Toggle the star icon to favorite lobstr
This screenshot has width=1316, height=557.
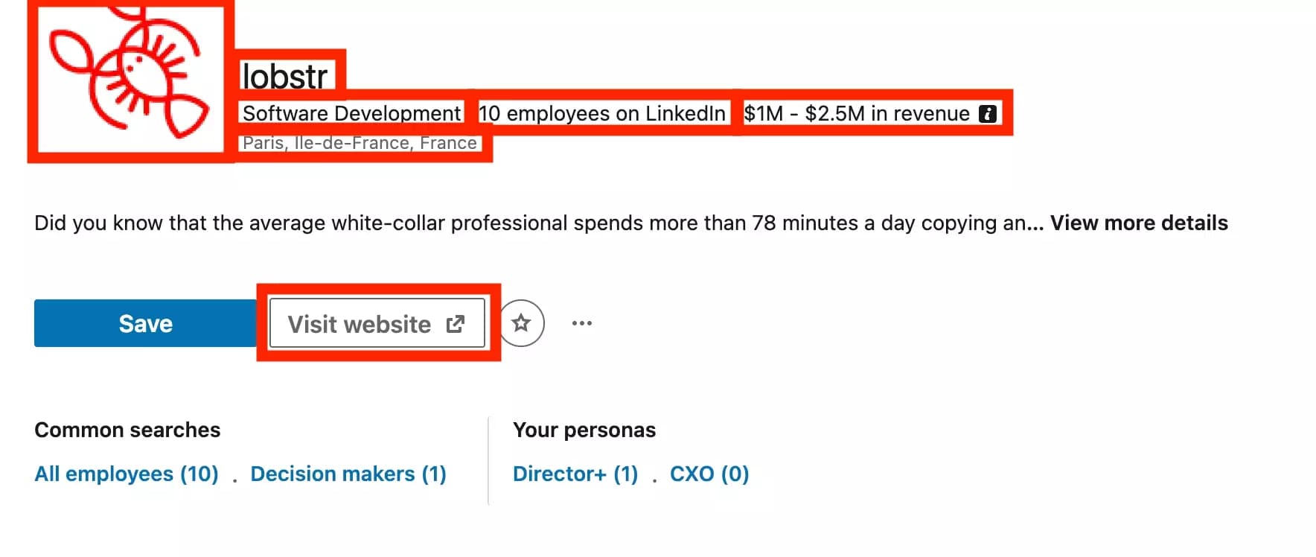522,322
